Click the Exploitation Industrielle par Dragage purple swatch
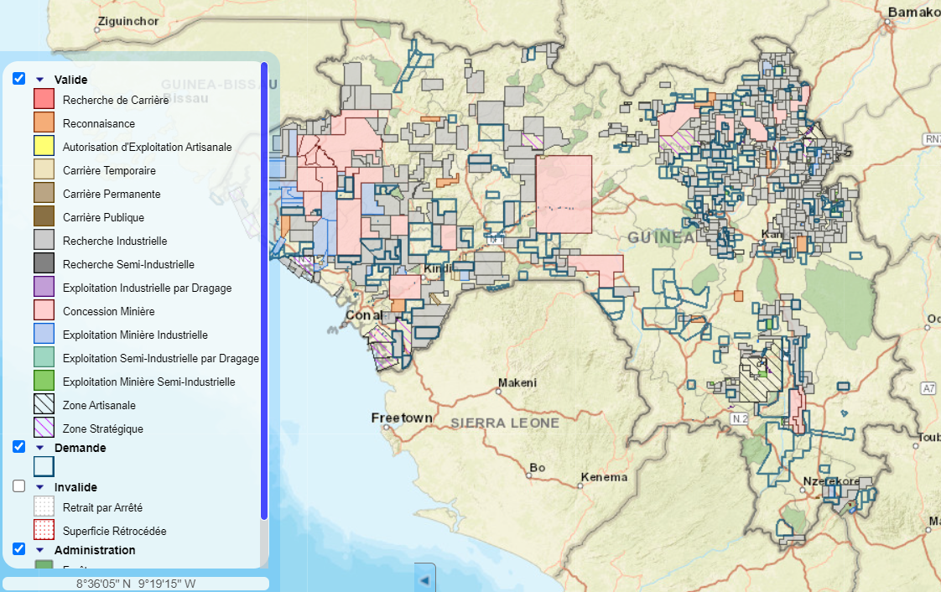Viewport: 941px width, 592px height. [44, 287]
